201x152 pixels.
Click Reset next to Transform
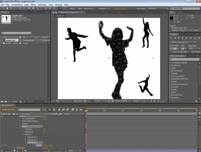tap(45, 148)
